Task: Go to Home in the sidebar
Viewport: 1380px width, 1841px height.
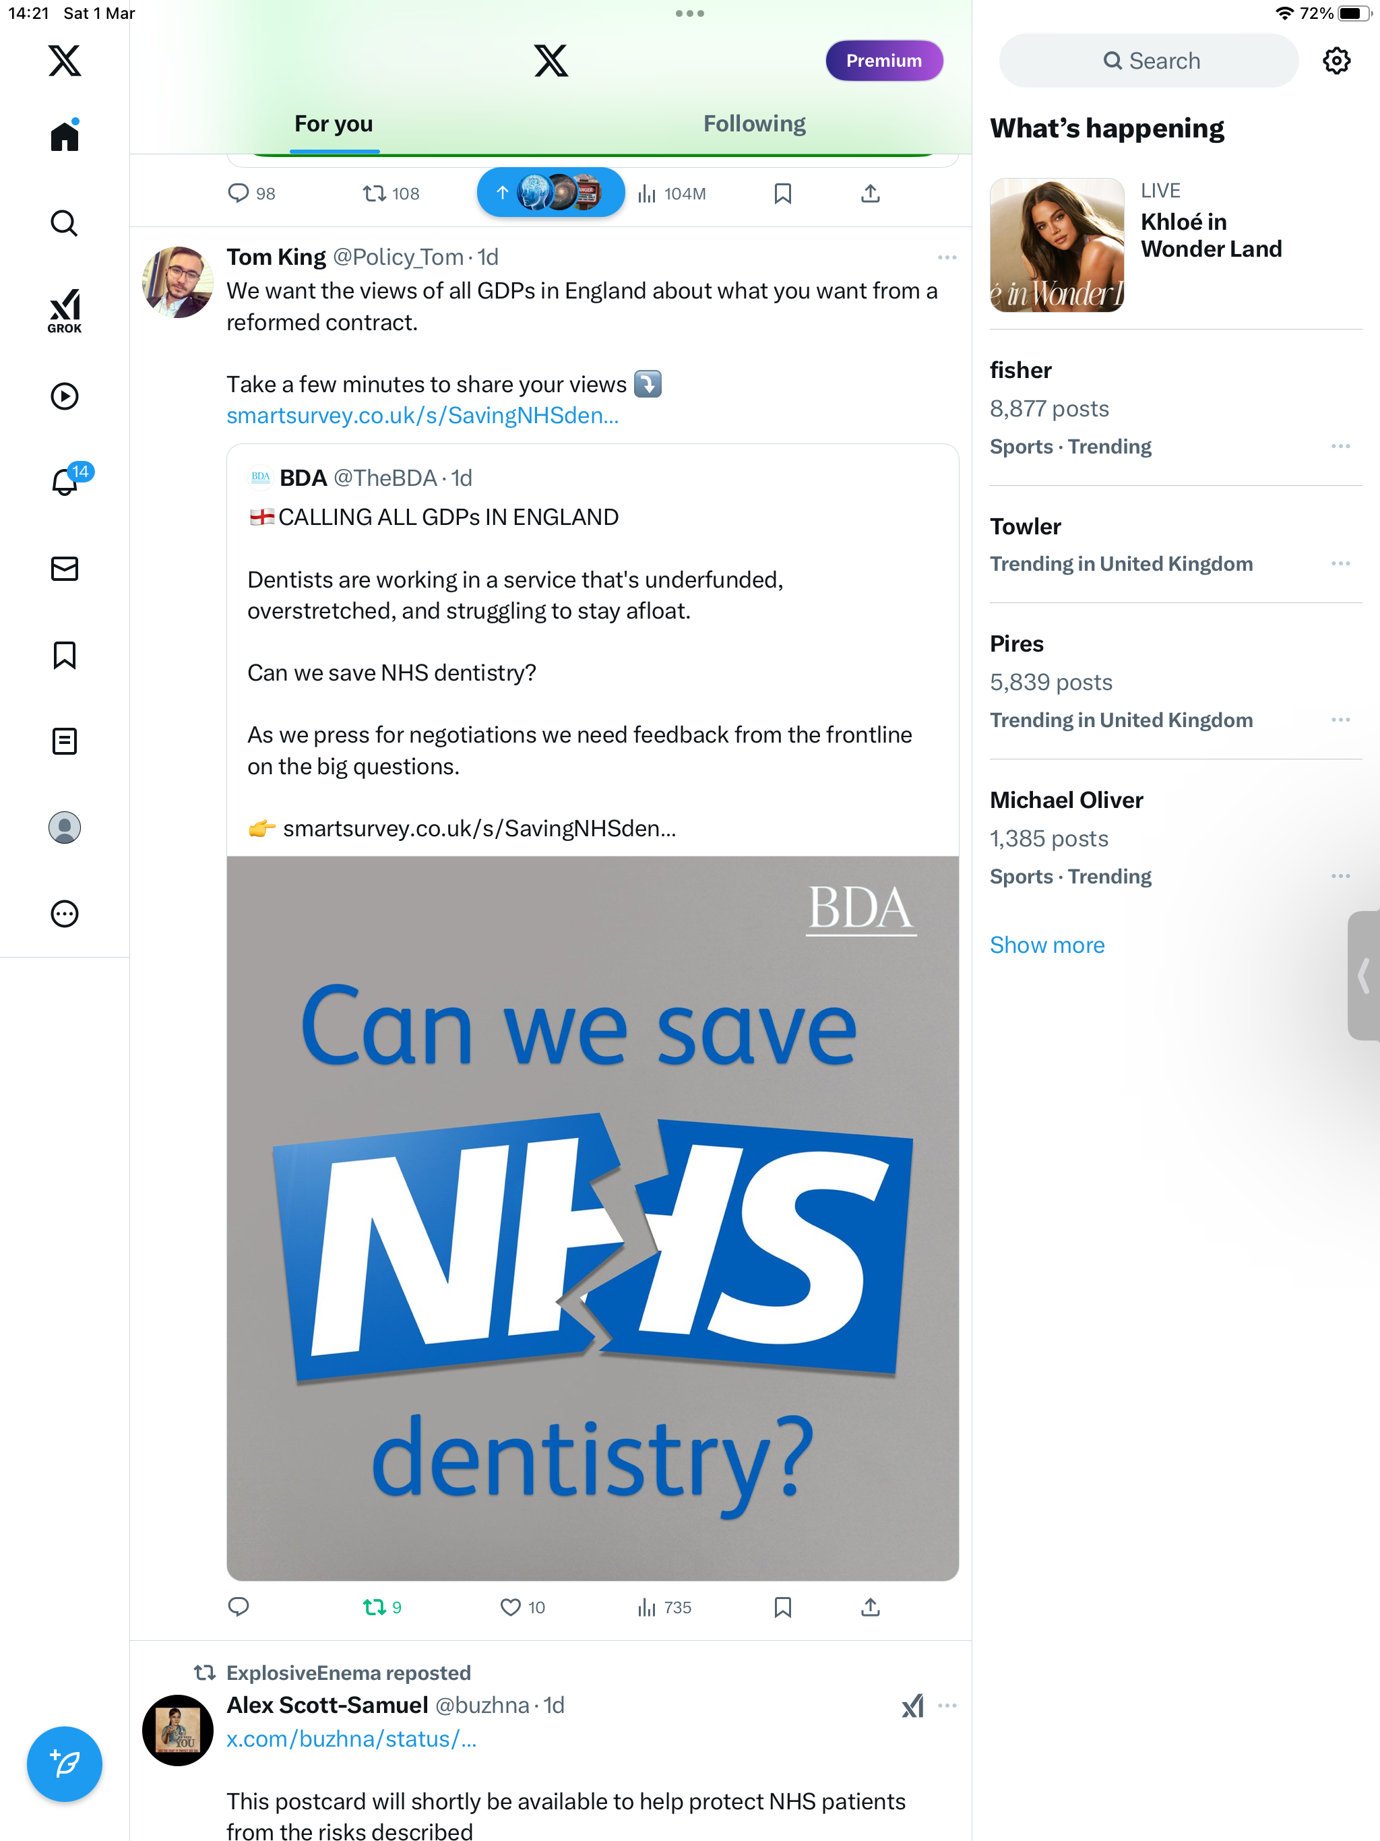Action: click(64, 135)
